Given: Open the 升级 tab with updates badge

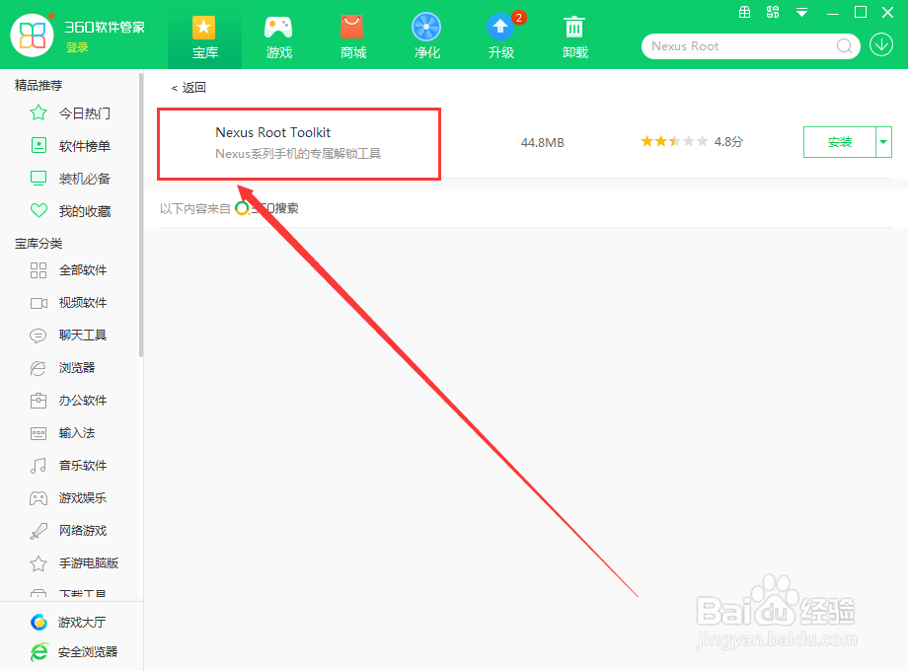Looking at the screenshot, I should point(501,37).
